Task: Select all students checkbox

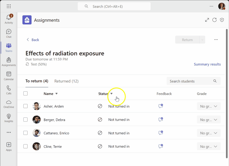Action: 25,93
